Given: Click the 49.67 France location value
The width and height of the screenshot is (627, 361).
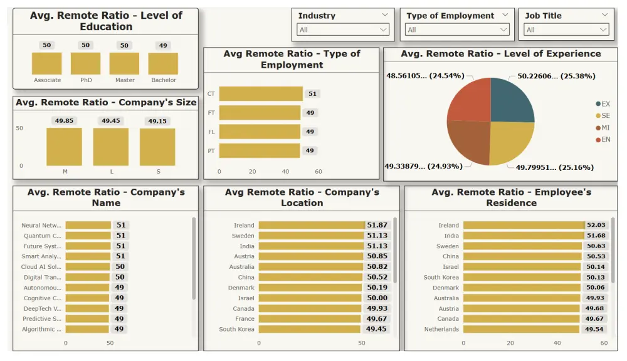Looking at the screenshot, I should 377,318.
